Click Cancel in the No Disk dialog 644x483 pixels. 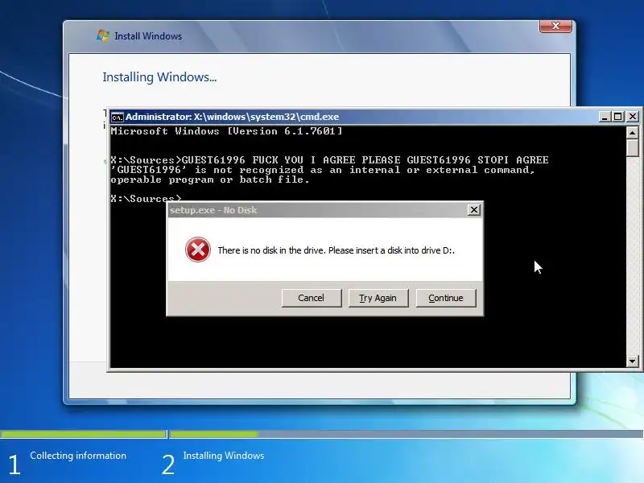pos(312,298)
